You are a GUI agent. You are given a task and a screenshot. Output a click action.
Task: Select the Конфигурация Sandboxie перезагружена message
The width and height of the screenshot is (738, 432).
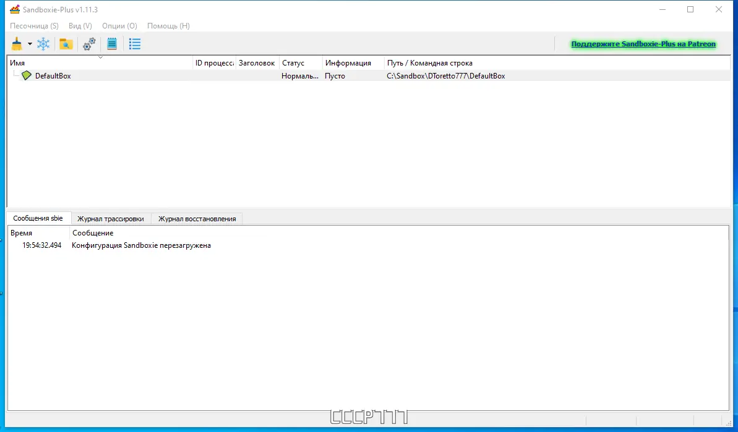tap(141, 245)
